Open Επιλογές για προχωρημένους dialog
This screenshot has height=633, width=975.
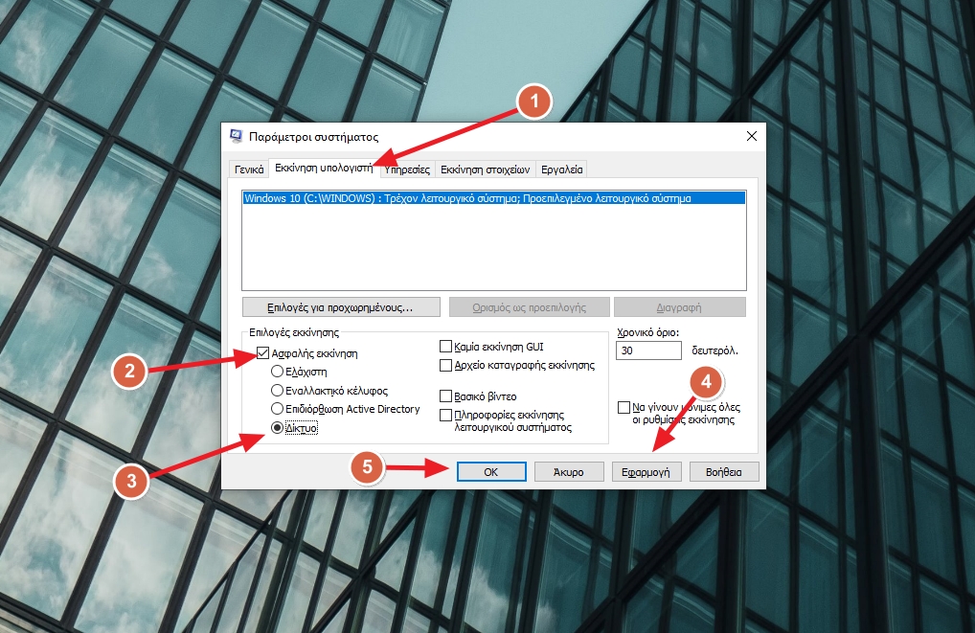click(340, 306)
